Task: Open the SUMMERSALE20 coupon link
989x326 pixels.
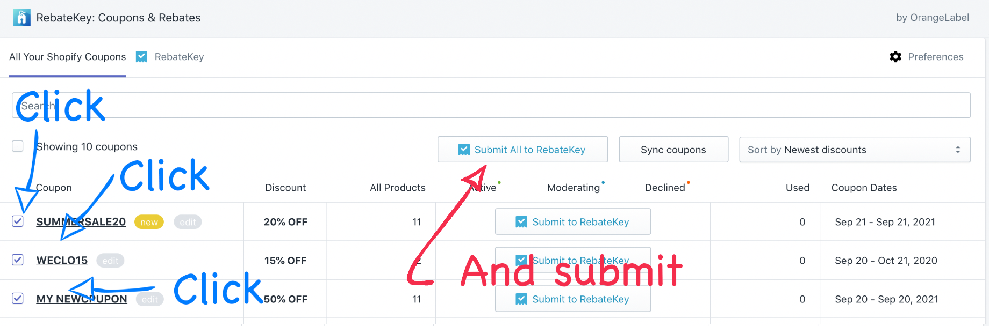Action: 81,222
